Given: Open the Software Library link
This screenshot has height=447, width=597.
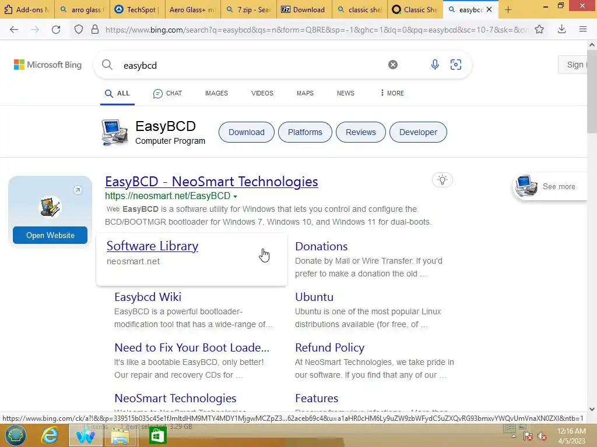Looking at the screenshot, I should (152, 246).
